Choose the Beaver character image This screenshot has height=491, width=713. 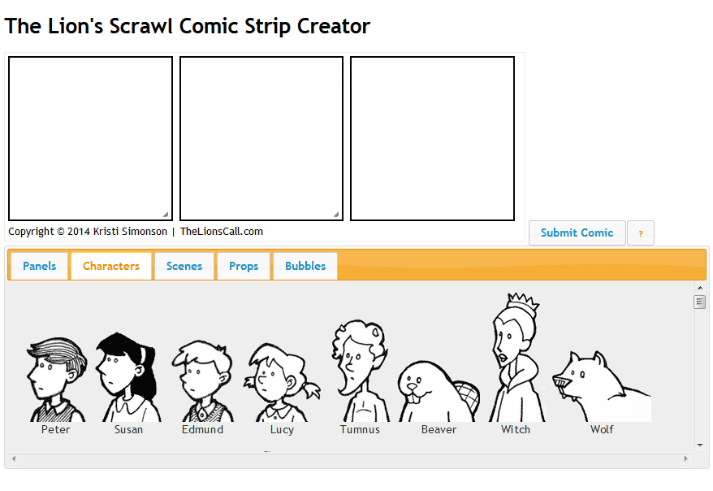point(439,391)
